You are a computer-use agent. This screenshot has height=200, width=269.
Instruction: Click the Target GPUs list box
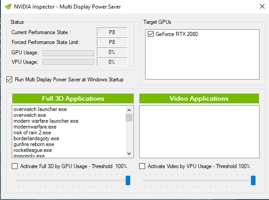[x=202, y=54]
